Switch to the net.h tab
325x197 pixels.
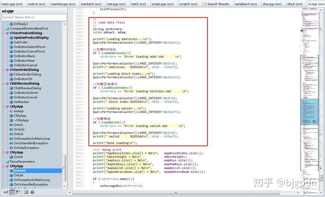click(138, 4)
